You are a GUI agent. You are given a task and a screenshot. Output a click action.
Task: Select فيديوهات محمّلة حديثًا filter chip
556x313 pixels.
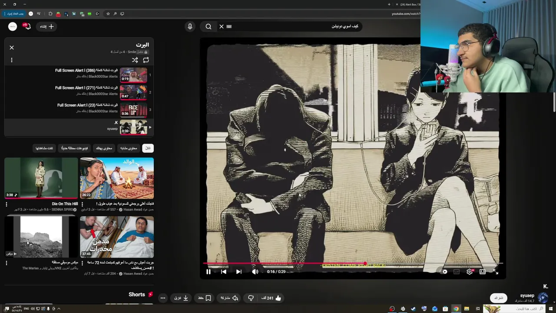click(75, 148)
